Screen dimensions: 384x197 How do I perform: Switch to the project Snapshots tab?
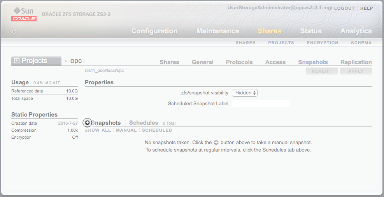(x=313, y=62)
